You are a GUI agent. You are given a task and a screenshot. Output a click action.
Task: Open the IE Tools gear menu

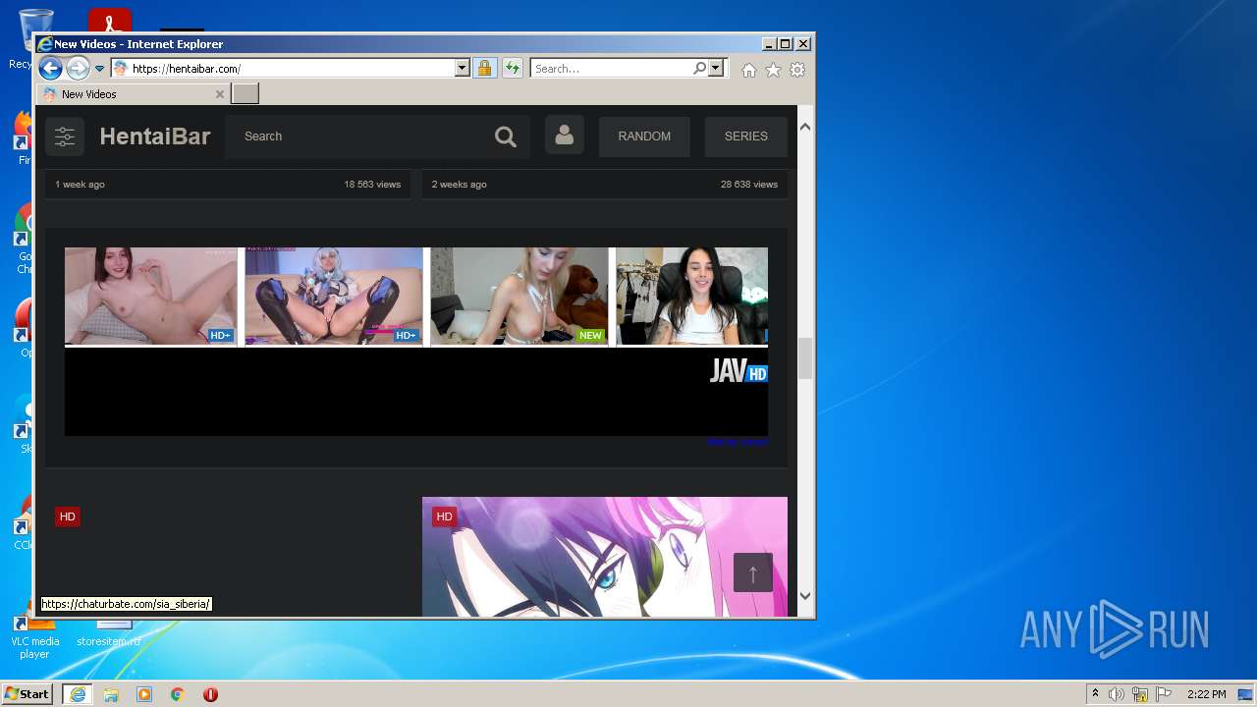click(x=797, y=70)
